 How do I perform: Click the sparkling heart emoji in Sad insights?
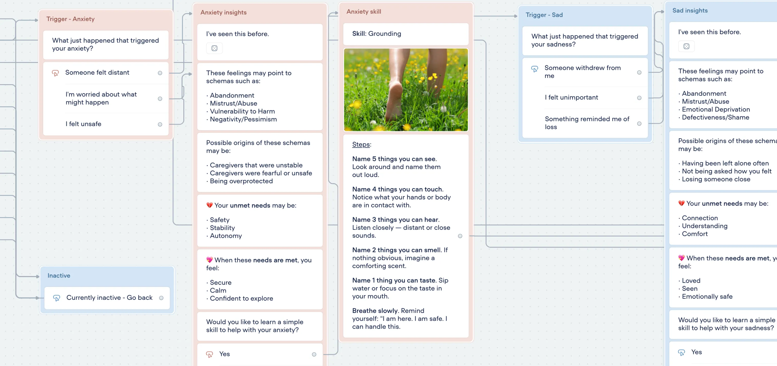[681, 258]
